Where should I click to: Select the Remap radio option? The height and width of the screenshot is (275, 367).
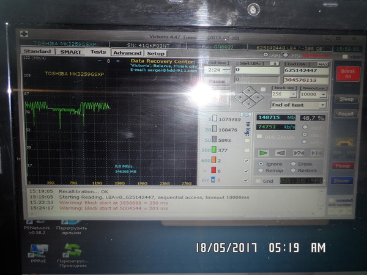click(262, 170)
